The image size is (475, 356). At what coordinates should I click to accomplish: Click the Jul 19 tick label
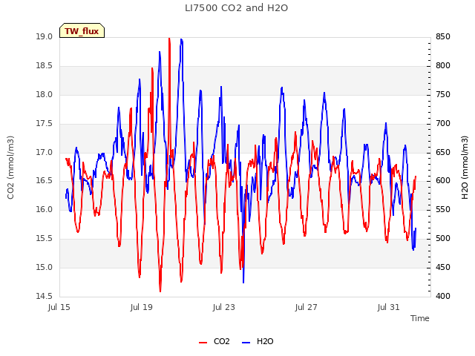(x=142, y=308)
